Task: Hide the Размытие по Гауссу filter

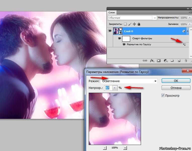Action: [124, 44]
